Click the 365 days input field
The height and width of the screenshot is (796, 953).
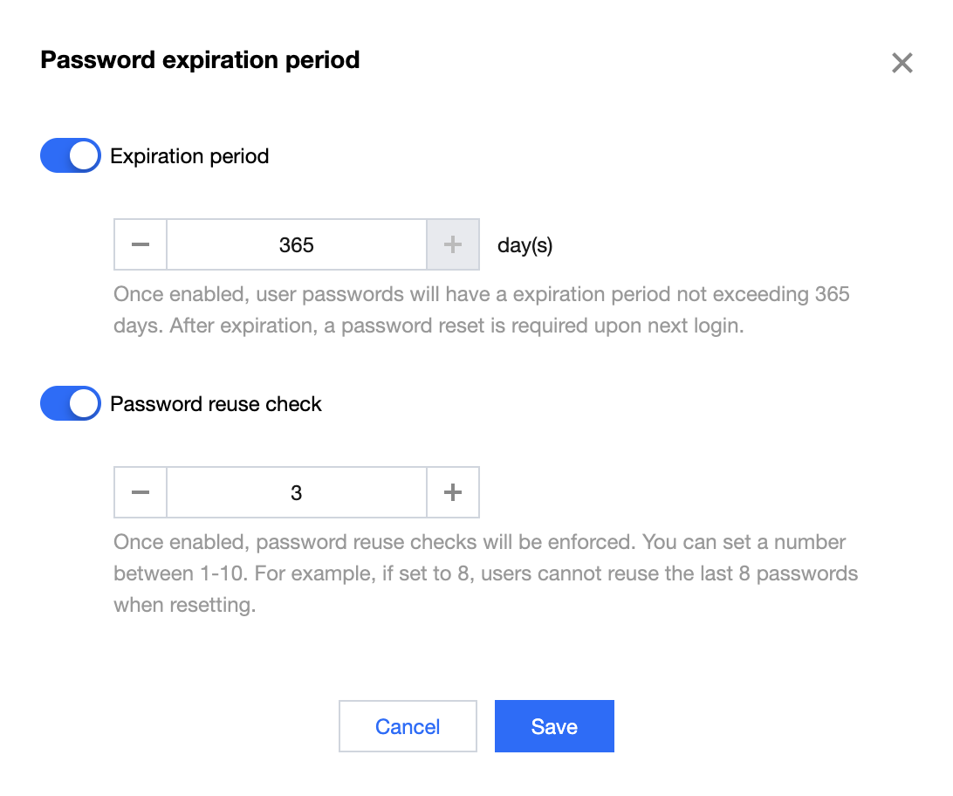[x=296, y=245]
